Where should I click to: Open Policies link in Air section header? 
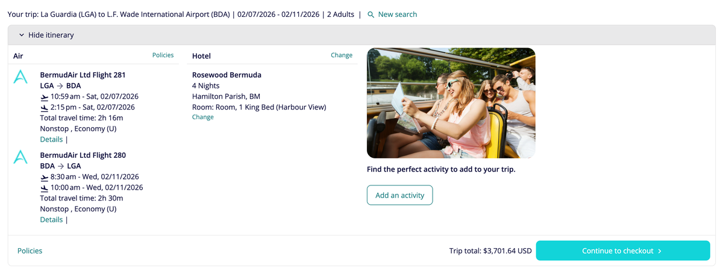163,55
